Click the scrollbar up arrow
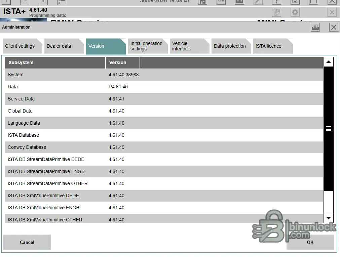 click(x=328, y=62)
